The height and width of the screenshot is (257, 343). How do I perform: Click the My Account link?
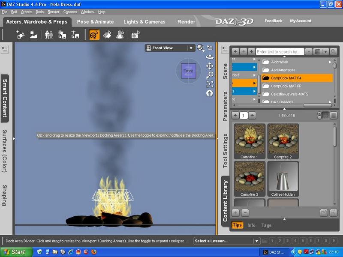tap(301, 21)
